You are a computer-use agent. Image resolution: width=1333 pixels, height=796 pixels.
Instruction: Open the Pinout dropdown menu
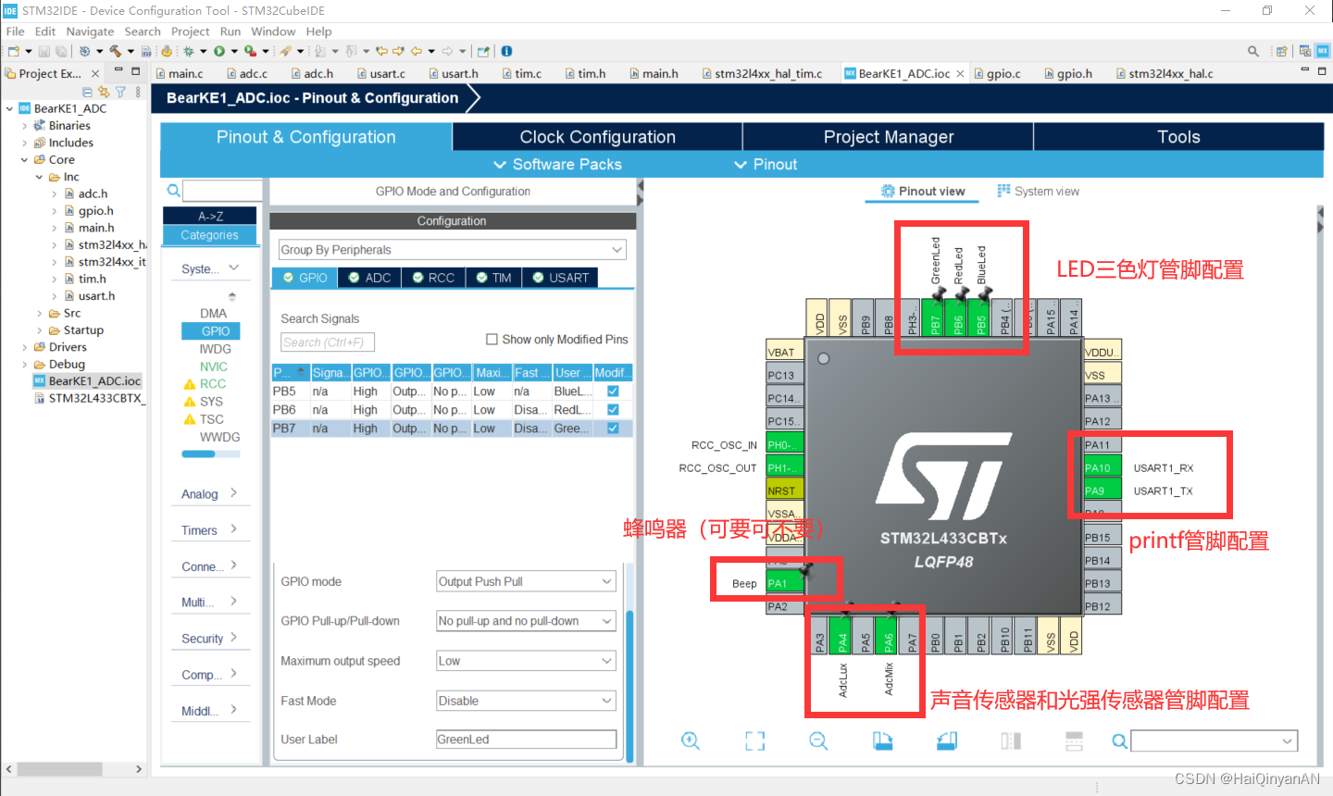pos(766,164)
